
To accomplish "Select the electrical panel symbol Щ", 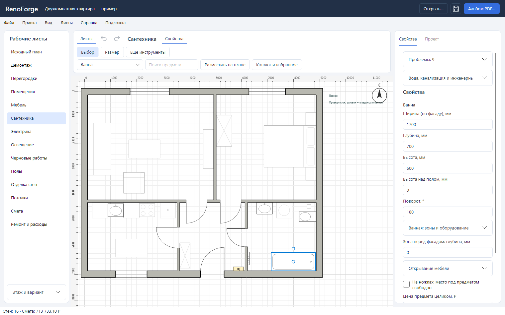I will (239, 269).
